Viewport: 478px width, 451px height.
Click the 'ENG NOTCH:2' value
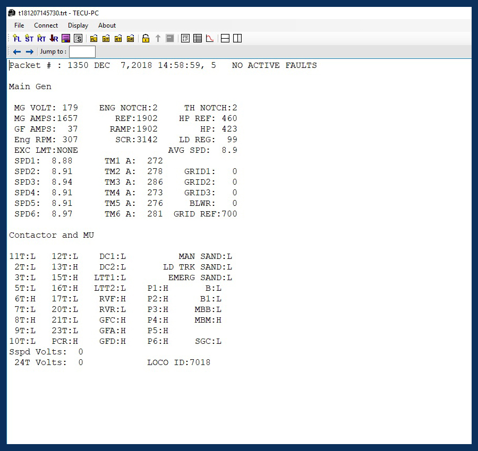point(129,108)
